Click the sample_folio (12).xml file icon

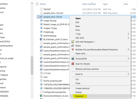[x=41, y=13]
